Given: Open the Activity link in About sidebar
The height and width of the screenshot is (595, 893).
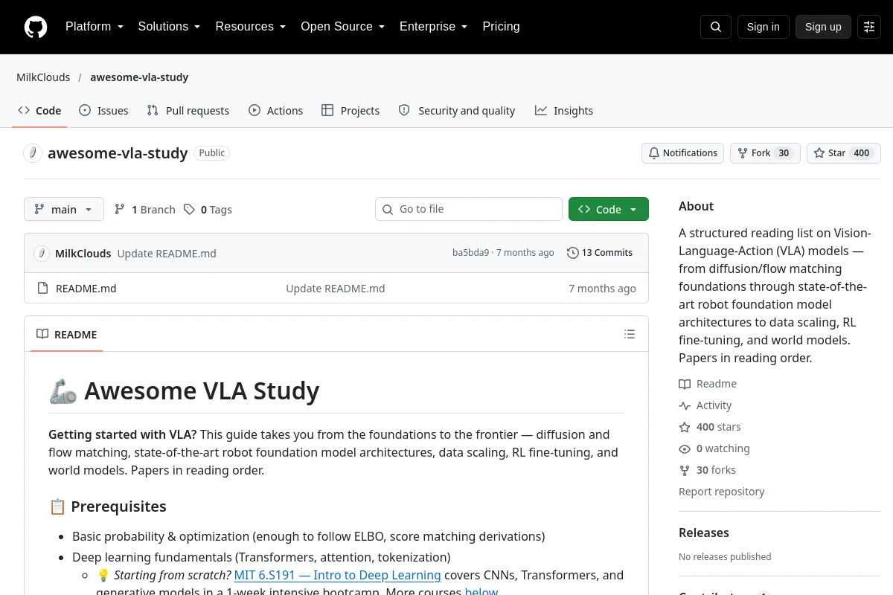Looking at the screenshot, I should click(705, 405).
